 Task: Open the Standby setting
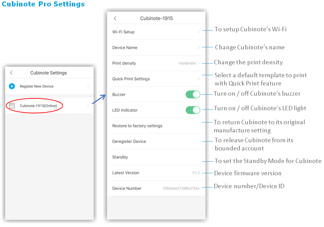click(x=156, y=157)
